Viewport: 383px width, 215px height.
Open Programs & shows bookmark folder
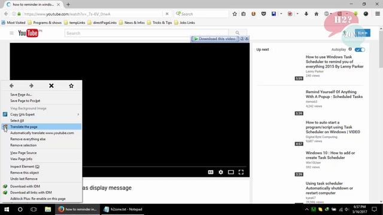click(44, 23)
